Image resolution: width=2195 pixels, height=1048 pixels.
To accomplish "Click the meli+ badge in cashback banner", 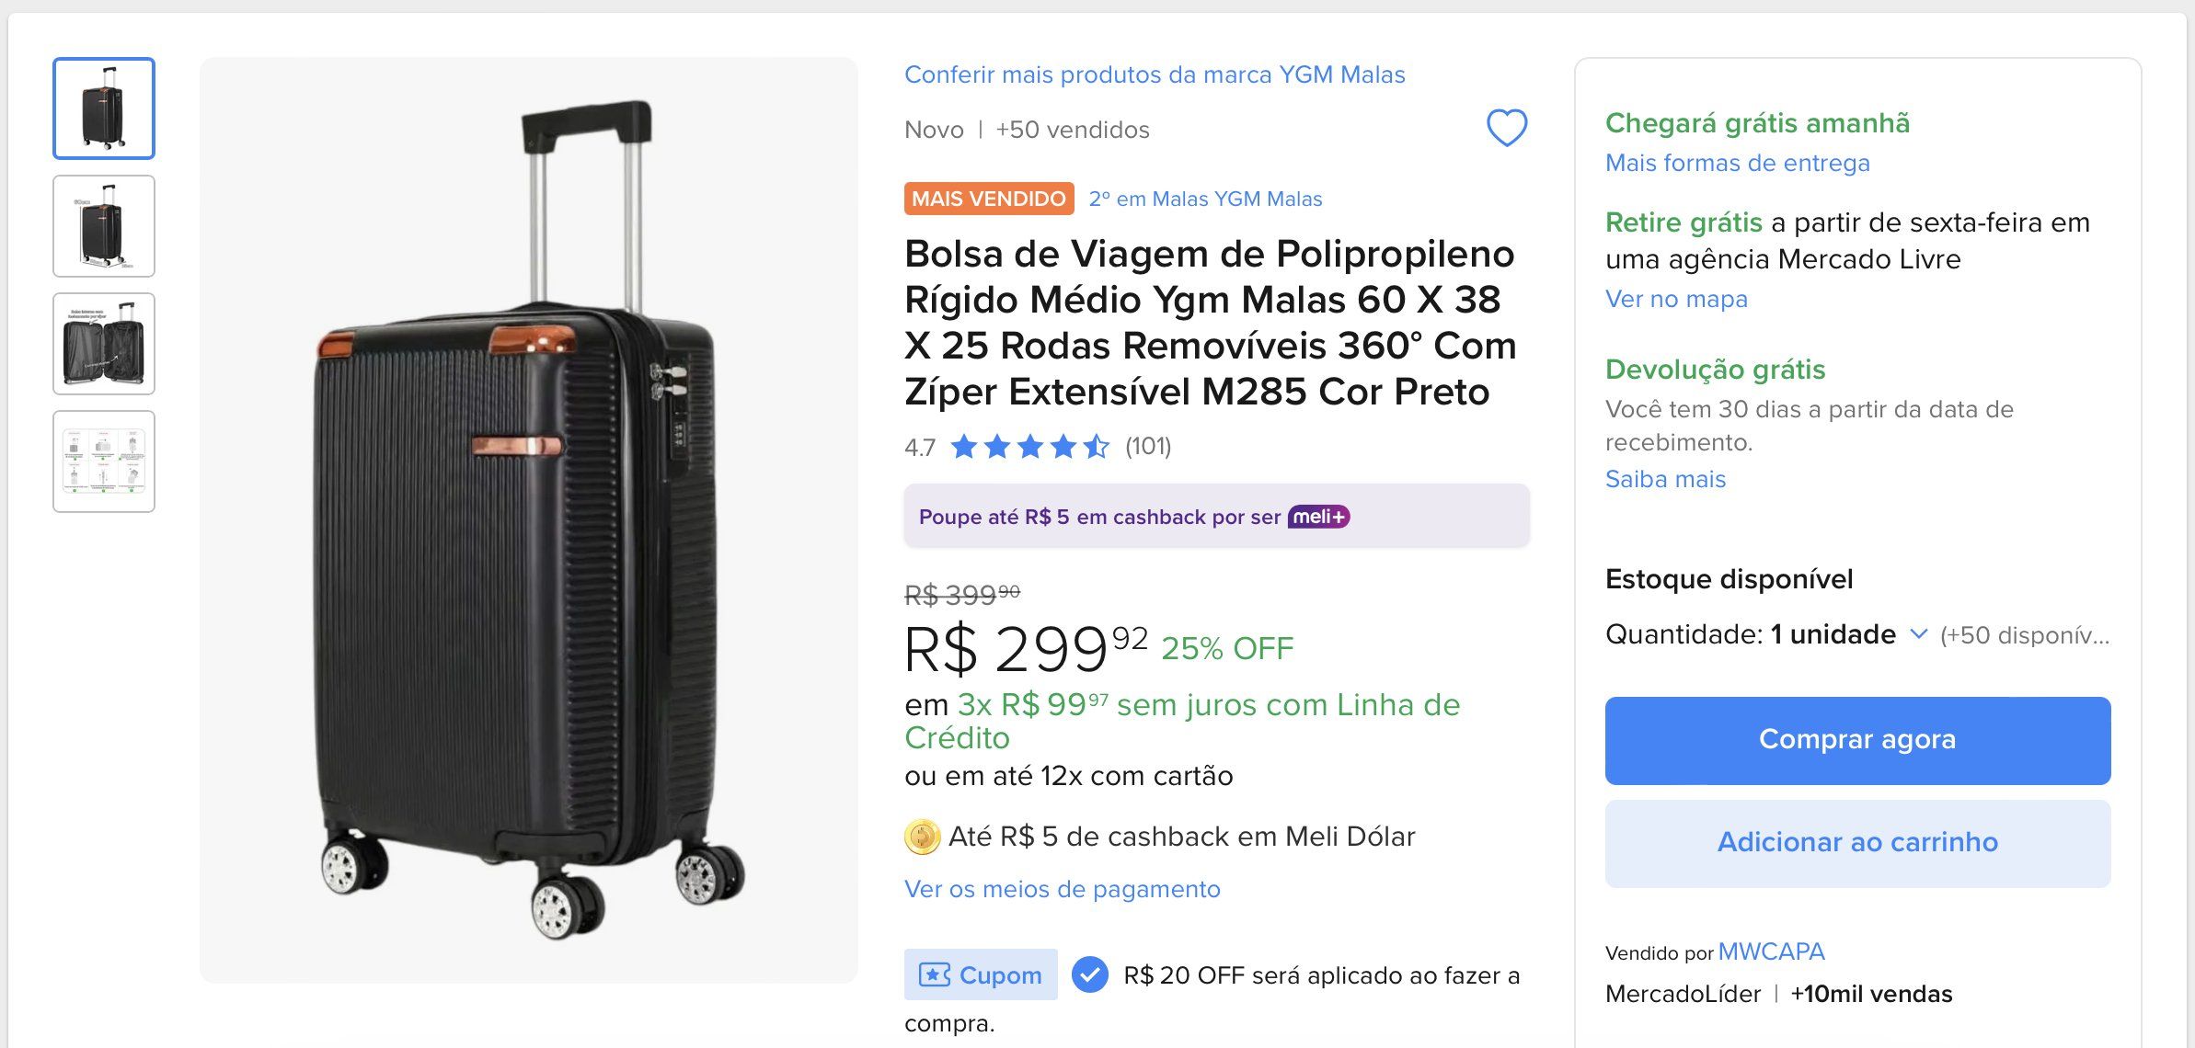I will (1318, 517).
